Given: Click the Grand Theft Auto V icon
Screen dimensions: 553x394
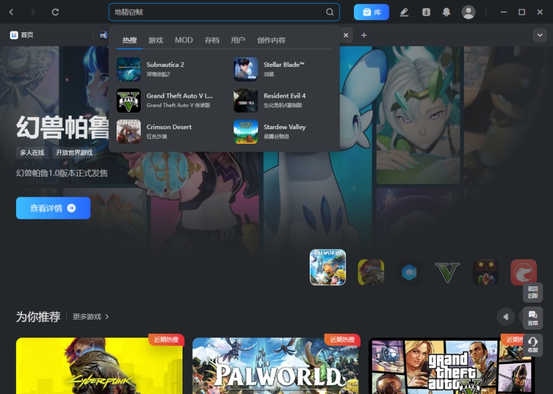Looking at the screenshot, I should 129,101.
